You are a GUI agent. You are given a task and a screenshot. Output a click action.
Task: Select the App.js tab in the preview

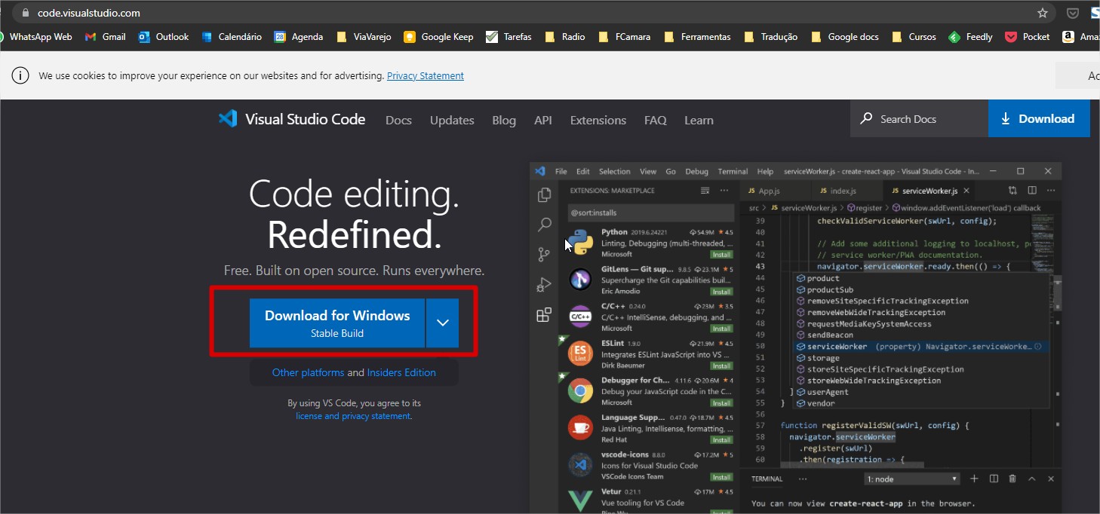(x=769, y=191)
